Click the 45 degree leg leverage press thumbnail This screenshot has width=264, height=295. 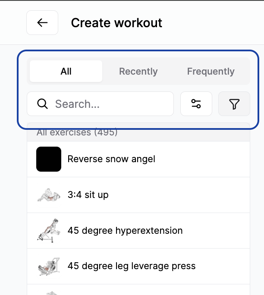(x=49, y=266)
